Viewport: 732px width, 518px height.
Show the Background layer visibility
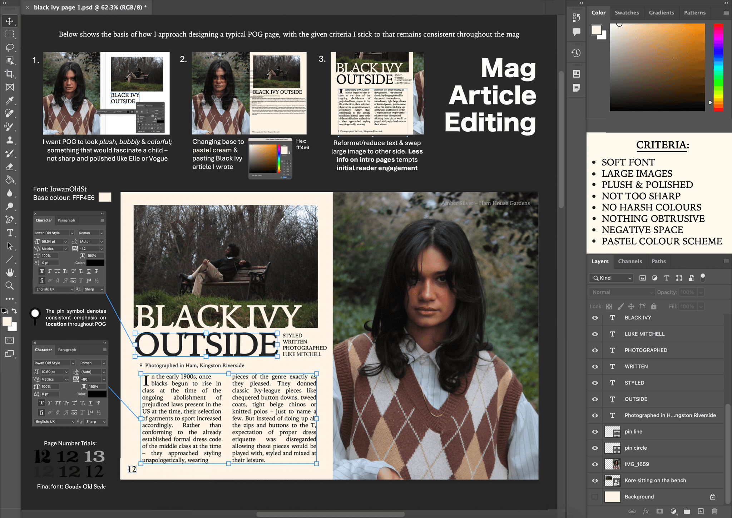point(595,497)
